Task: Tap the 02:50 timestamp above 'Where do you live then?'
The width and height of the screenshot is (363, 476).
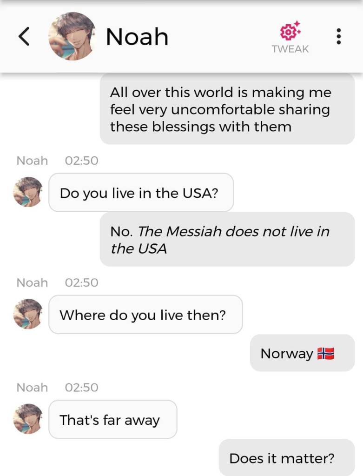Action: pos(81,282)
